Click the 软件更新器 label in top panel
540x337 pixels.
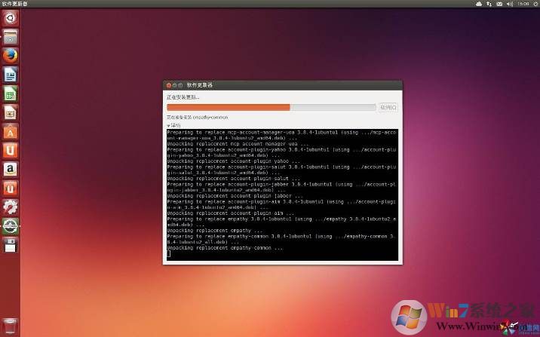pyautogui.click(x=14, y=4)
